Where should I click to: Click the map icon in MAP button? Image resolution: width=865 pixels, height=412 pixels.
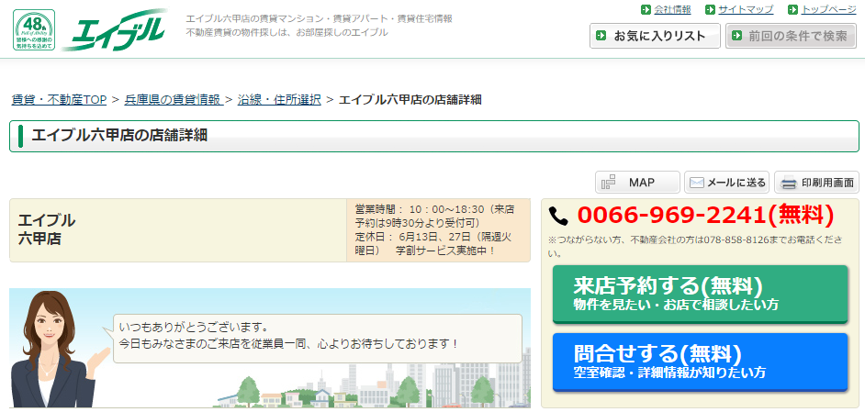coord(609,183)
